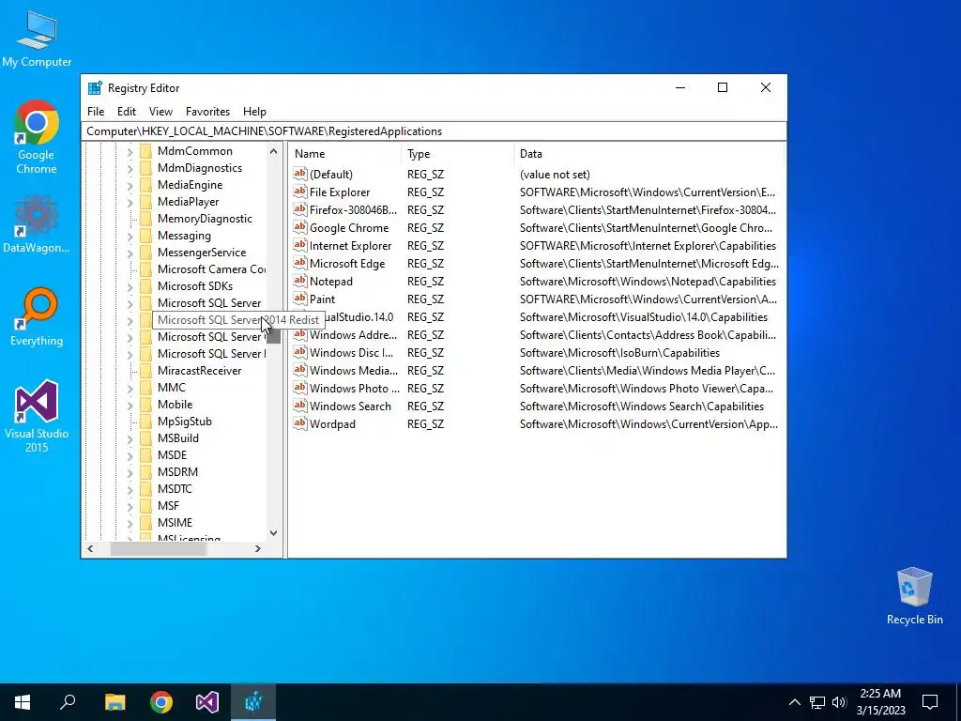Open File Explorer from the taskbar
The height and width of the screenshot is (721, 961).
point(114,702)
